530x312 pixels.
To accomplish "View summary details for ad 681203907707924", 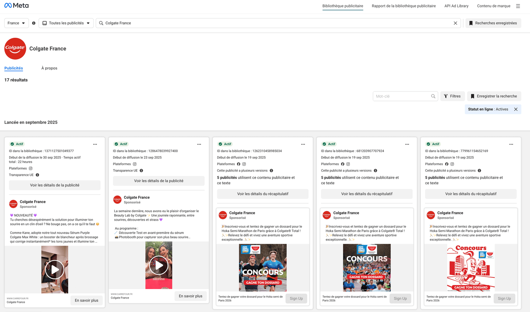I will [x=367, y=194].
